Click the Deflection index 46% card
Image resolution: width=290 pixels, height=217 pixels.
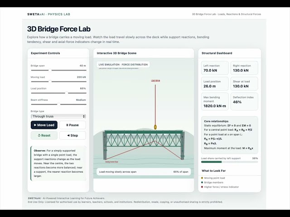pos(244,101)
